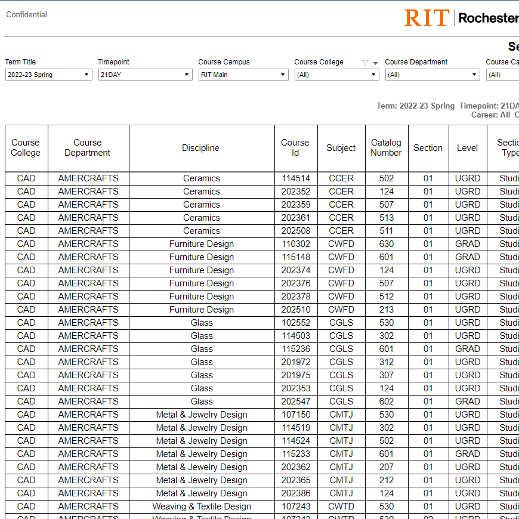The height and width of the screenshot is (519, 519).
Task: Select Course Id cell 202547
Action: point(296,401)
